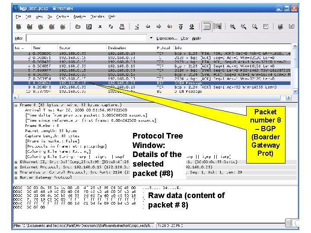Open the capture interfaces list icon
The width and height of the screenshot is (311, 233).
tap(19, 27)
